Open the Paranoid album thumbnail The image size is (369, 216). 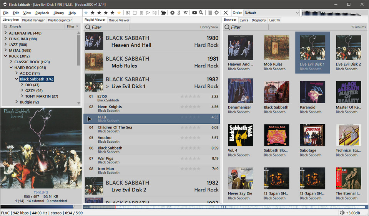tap(312, 92)
